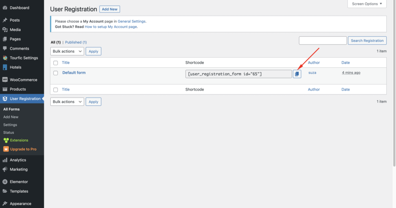Open Add New submenu item
Screen dimensions: 396x208
pos(11,117)
